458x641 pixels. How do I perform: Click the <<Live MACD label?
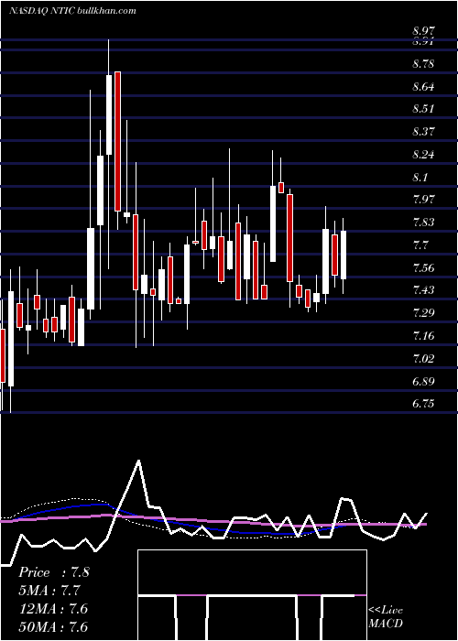tap(386, 617)
